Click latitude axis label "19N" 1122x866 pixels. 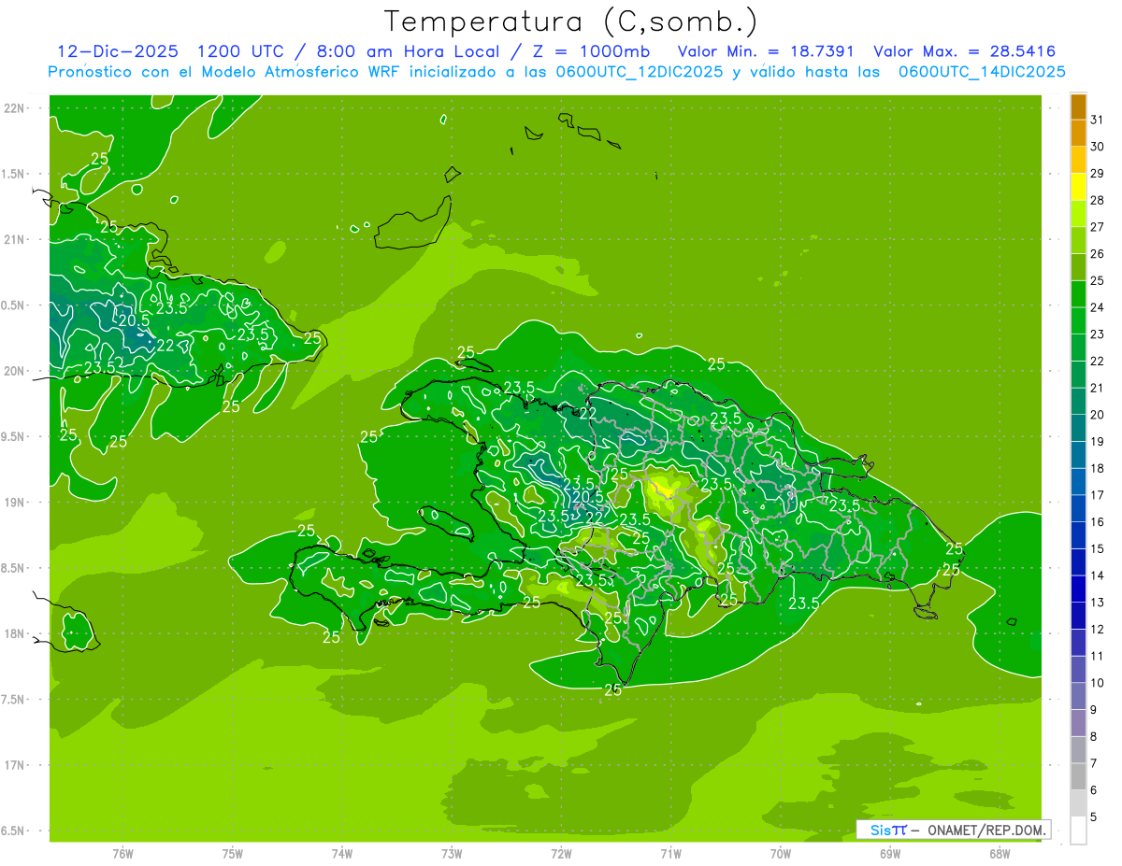tap(15, 503)
